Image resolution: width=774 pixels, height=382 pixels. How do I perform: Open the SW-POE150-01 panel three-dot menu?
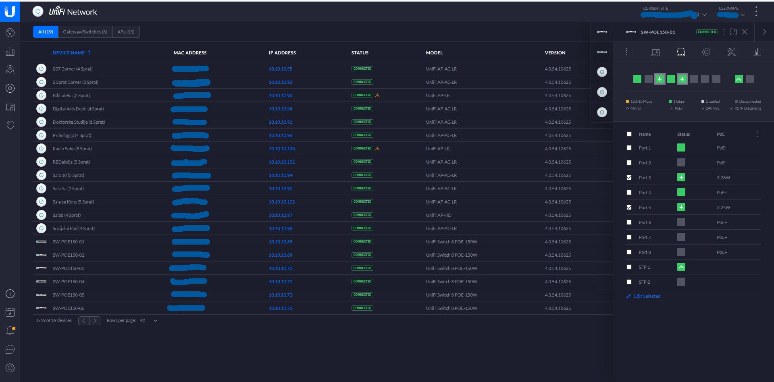click(x=724, y=32)
